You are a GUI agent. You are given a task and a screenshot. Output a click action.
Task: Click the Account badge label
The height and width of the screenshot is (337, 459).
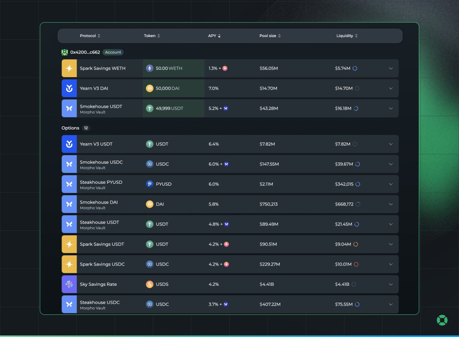click(x=113, y=52)
